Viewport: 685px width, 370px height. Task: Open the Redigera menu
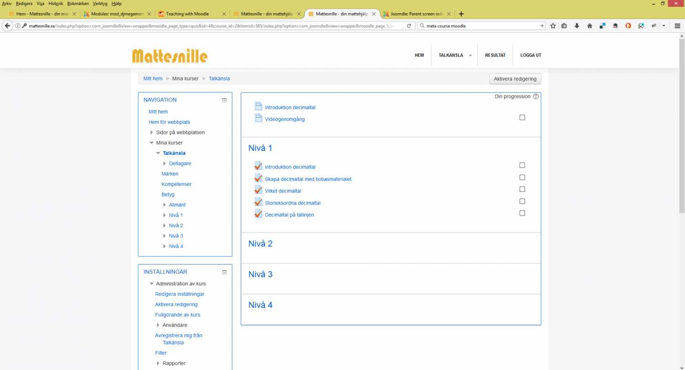click(24, 4)
